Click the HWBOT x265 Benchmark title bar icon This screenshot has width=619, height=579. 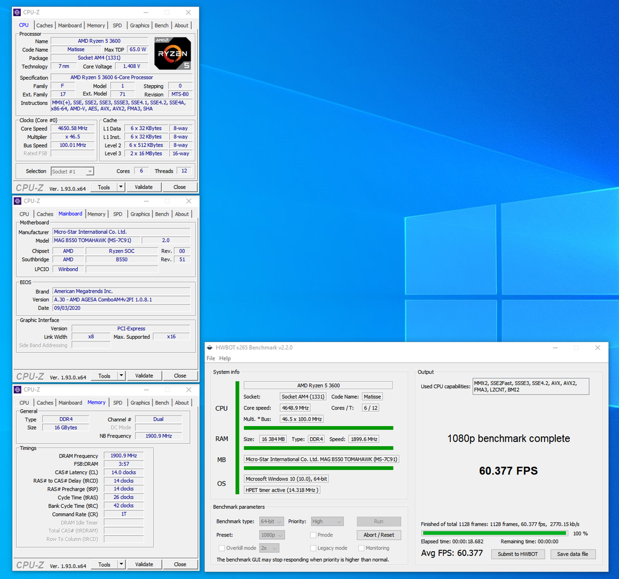pyautogui.click(x=210, y=347)
